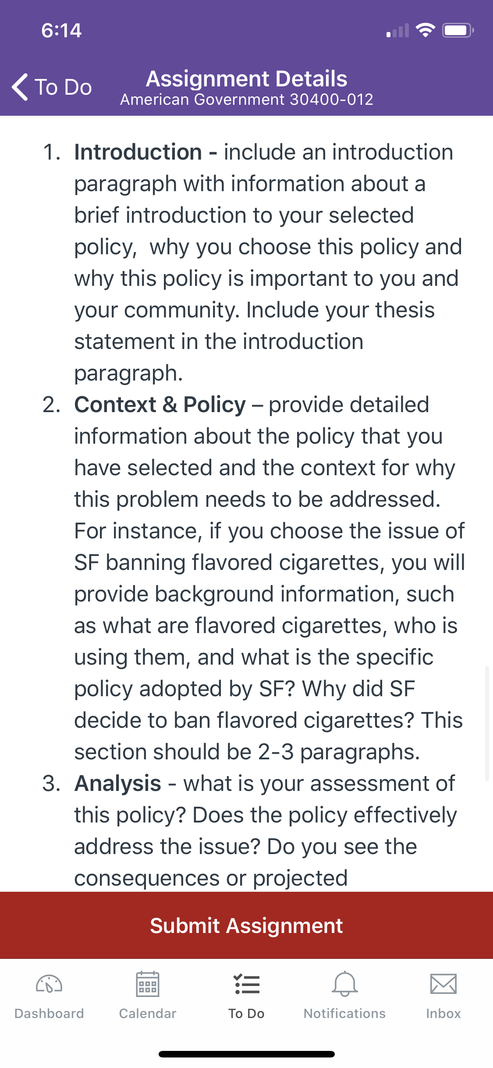The image size is (493, 1068).
Task: Tap the home indicator bar
Action: 247,1054
